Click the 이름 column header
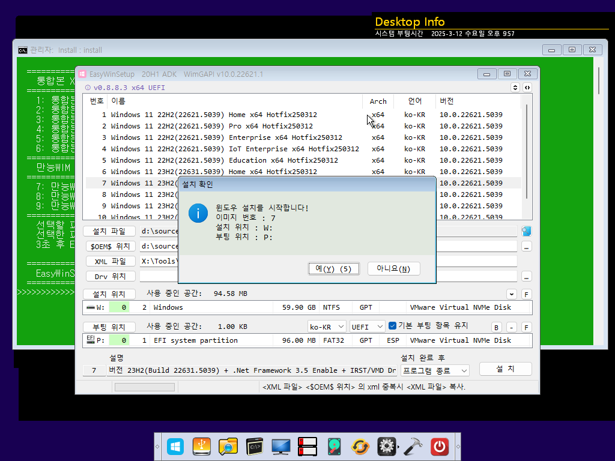 (x=235, y=101)
